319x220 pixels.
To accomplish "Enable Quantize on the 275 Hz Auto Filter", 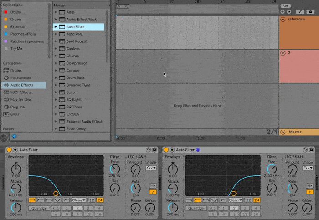I will [x=39, y=208].
